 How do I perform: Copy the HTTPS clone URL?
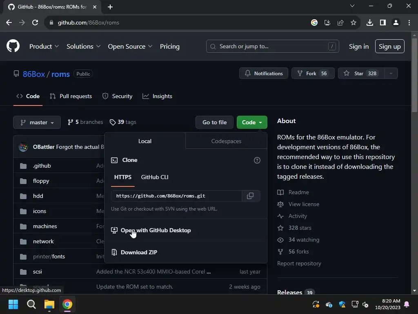pos(250,196)
